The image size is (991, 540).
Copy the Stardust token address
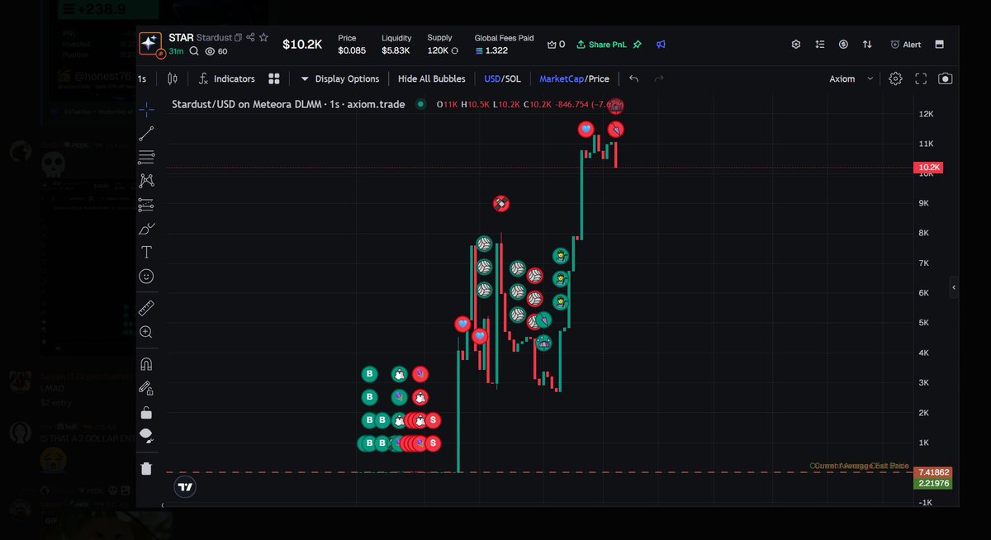coord(238,37)
